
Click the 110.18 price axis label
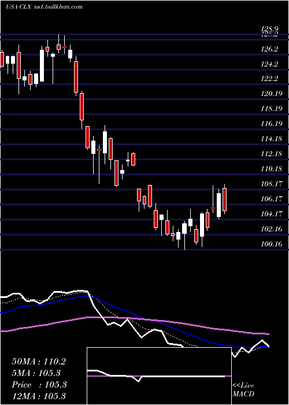tap(271, 169)
